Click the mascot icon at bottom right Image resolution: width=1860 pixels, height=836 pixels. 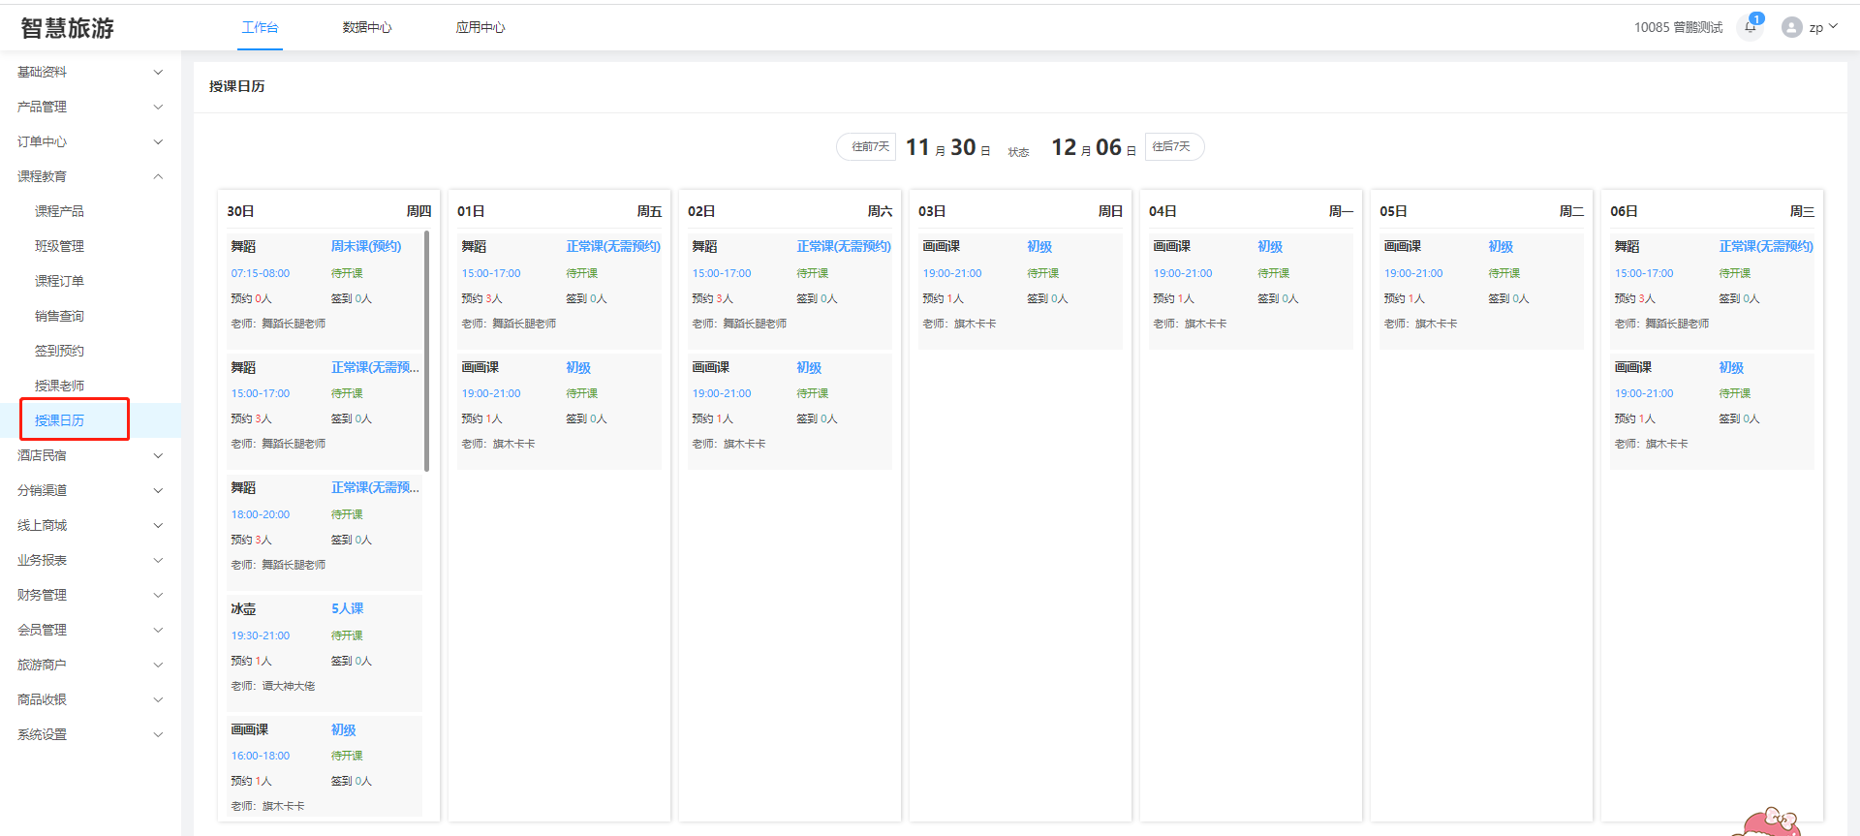1770,823
